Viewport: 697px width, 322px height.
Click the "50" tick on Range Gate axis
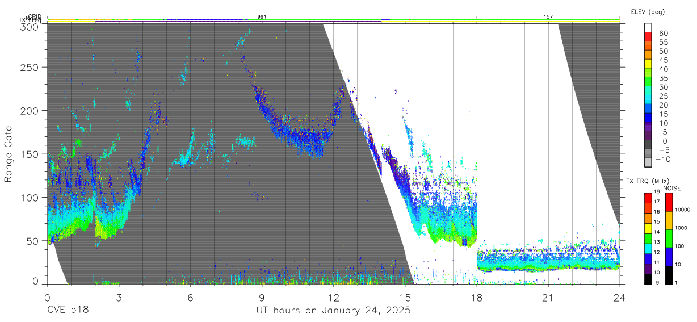33,241
